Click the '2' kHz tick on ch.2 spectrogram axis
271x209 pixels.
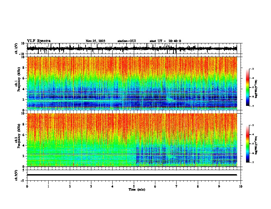pos(24,156)
